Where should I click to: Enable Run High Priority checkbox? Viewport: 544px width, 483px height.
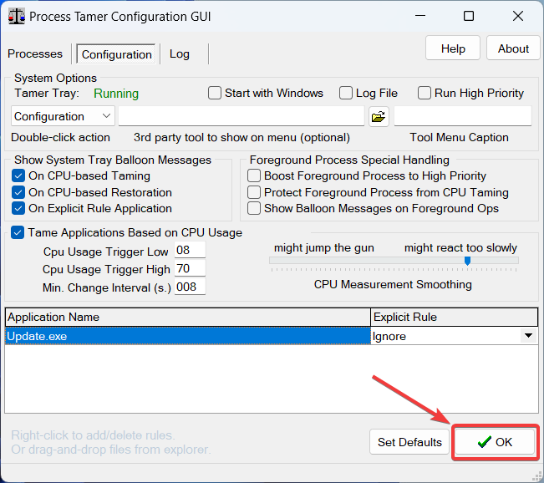click(424, 93)
